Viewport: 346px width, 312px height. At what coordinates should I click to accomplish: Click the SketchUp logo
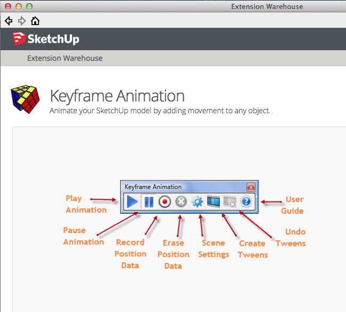(x=46, y=39)
